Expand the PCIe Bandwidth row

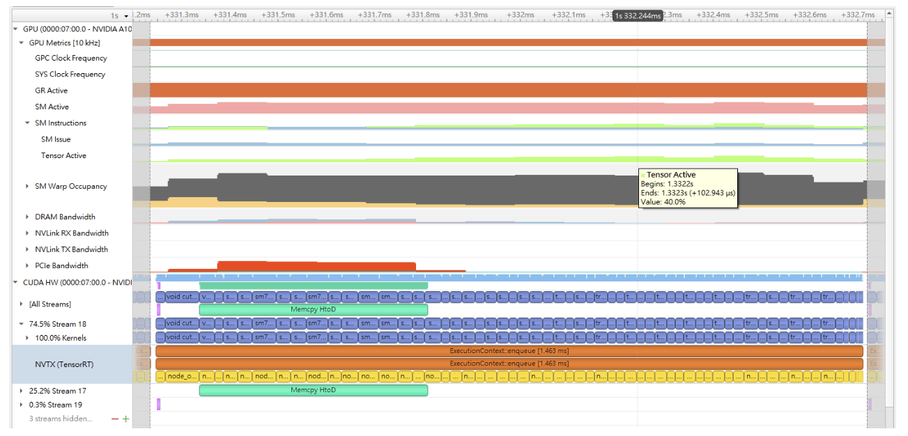28,266
